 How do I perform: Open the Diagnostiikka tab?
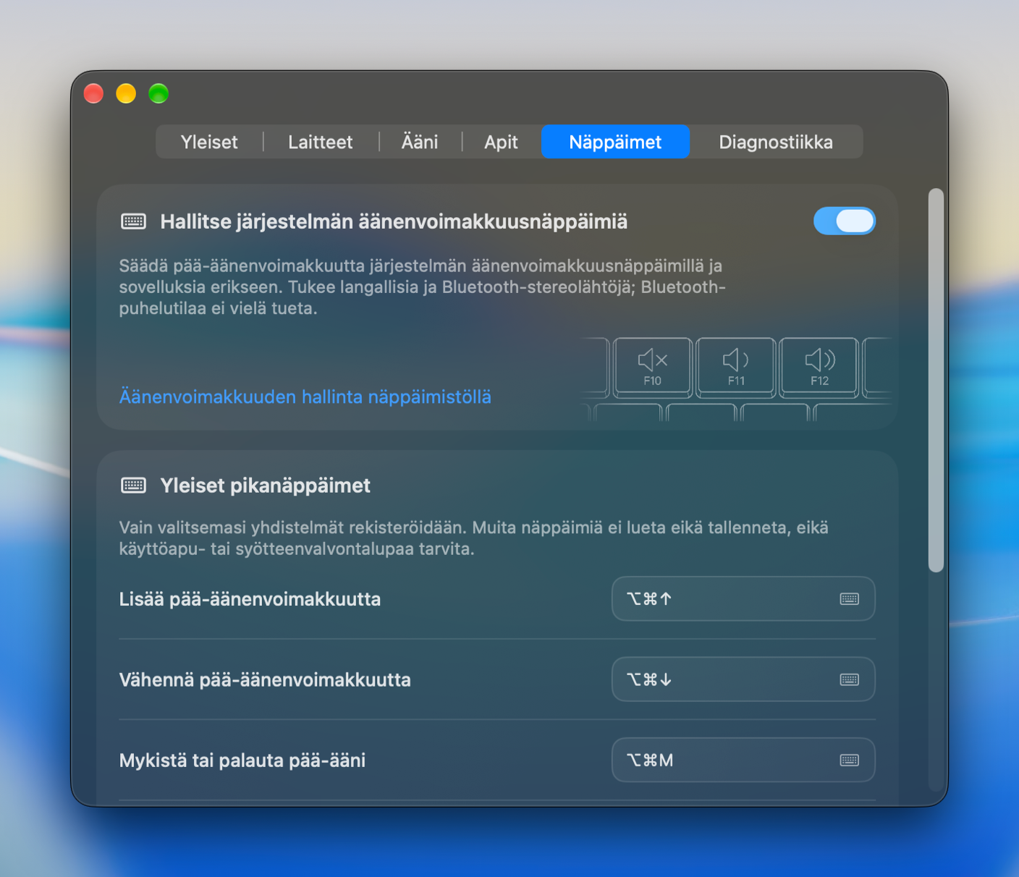coord(776,142)
